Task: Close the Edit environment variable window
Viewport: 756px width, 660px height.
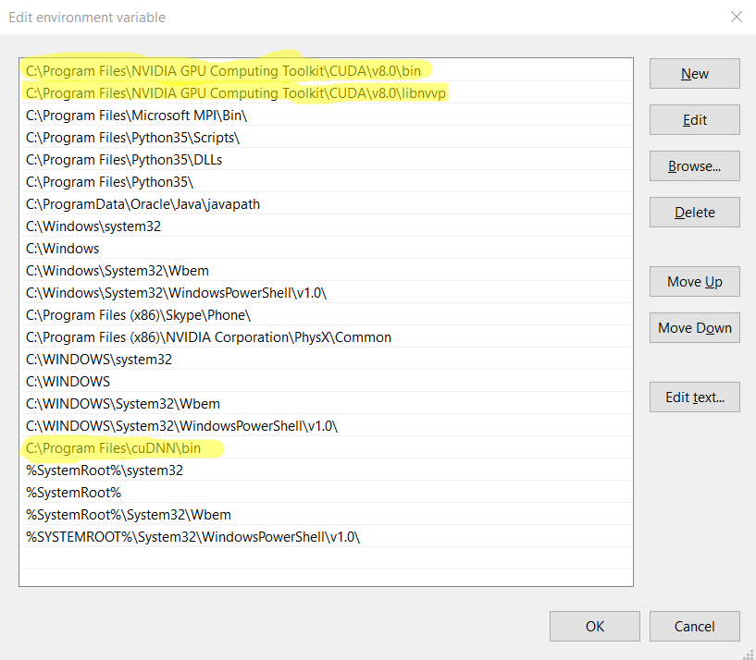Action: tap(737, 17)
